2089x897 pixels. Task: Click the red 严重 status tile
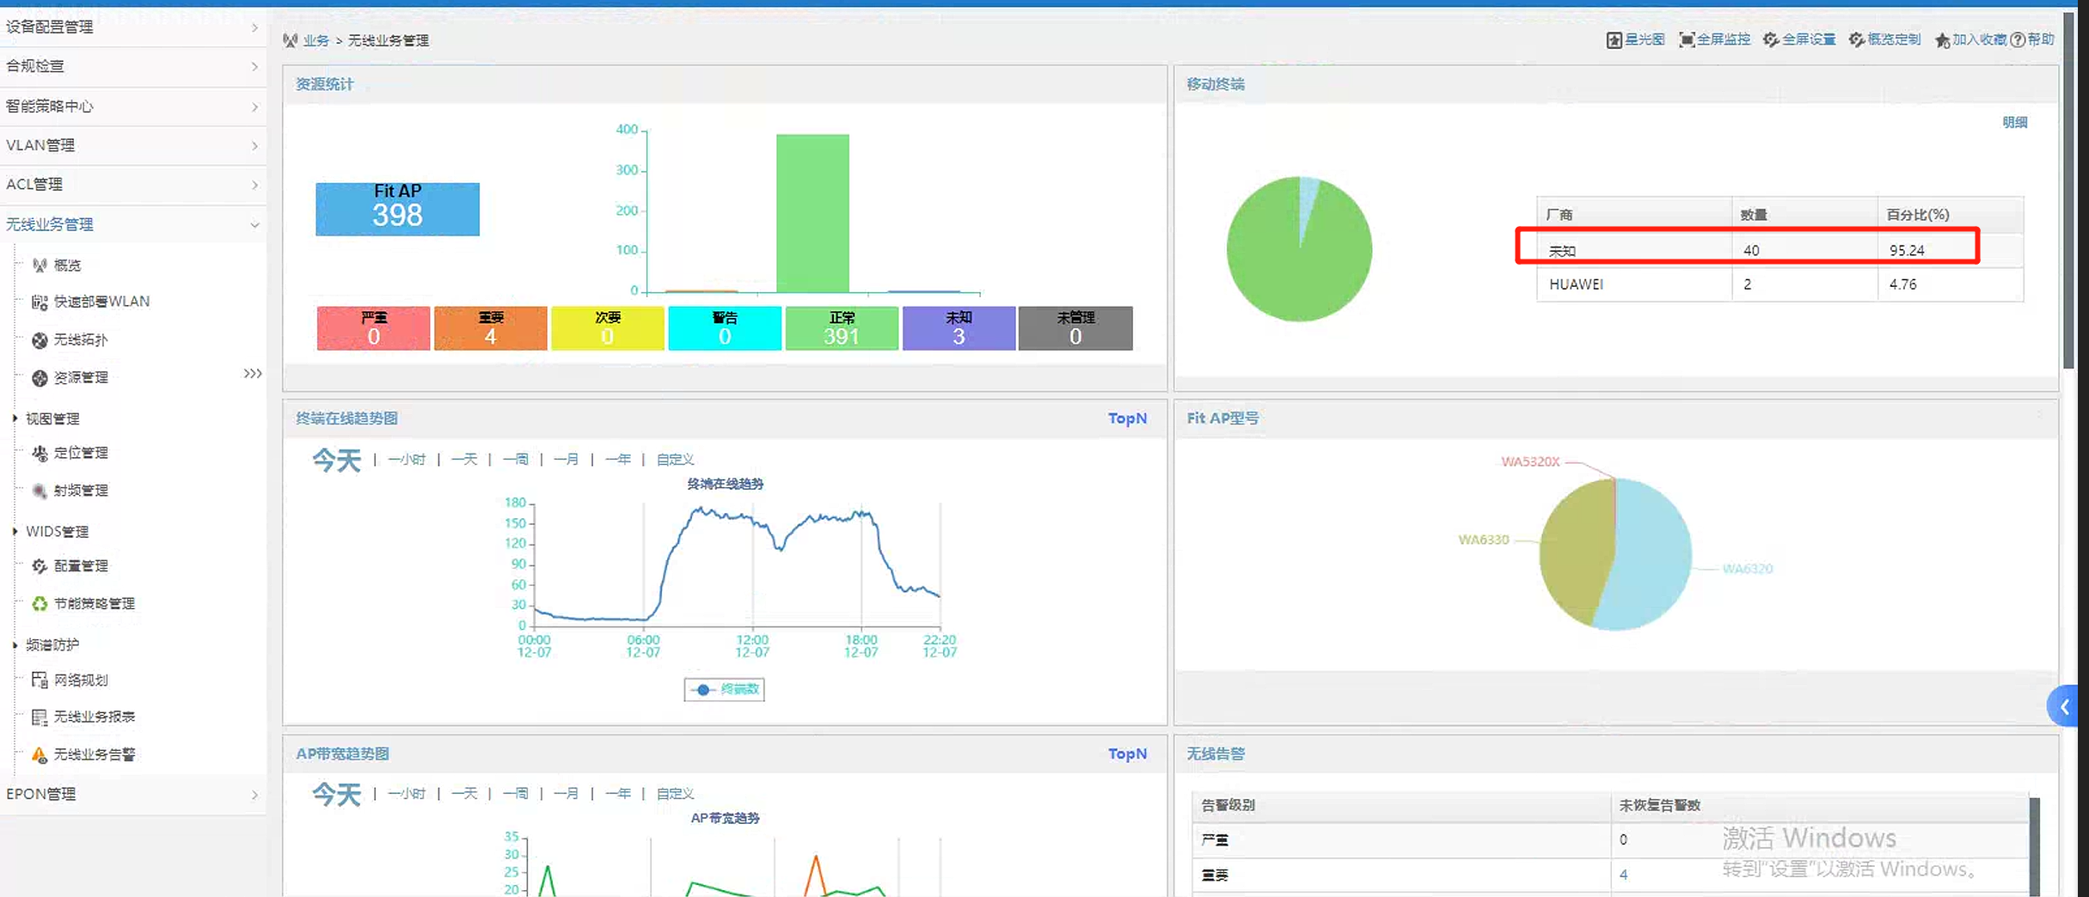point(373,328)
